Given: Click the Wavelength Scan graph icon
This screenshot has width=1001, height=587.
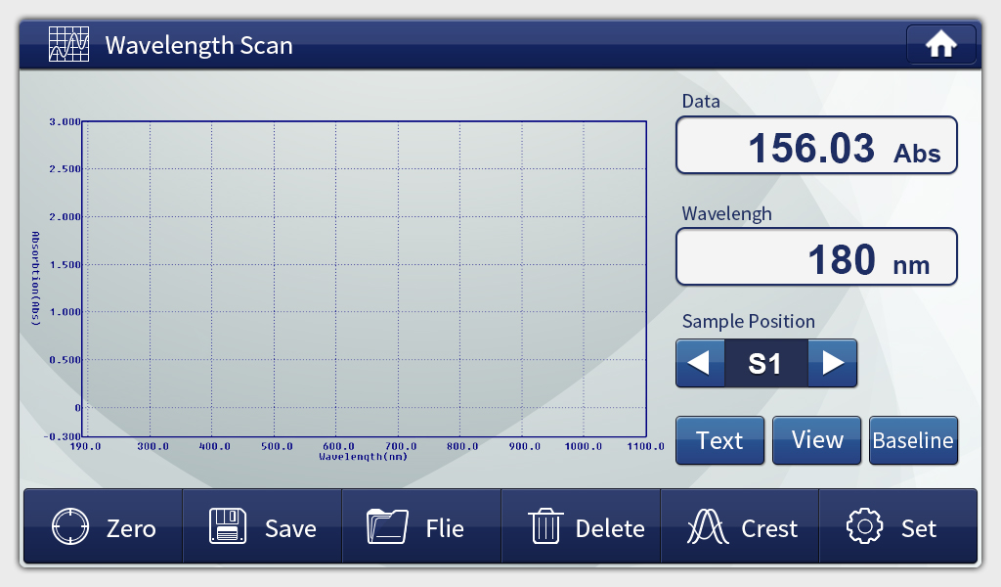Looking at the screenshot, I should pyautogui.click(x=68, y=45).
